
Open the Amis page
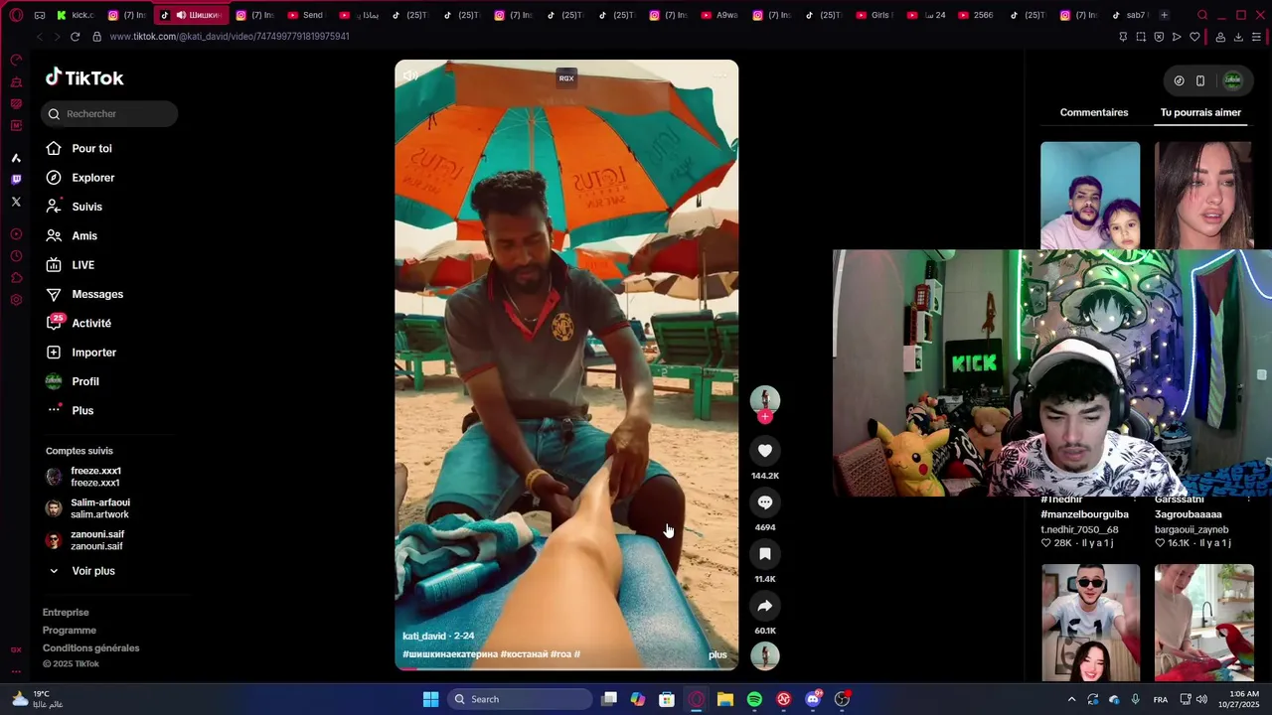tap(84, 236)
